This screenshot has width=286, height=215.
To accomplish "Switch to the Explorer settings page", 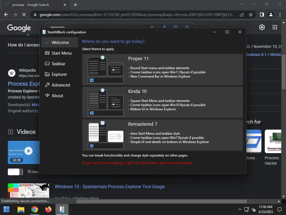I will click(x=60, y=74).
